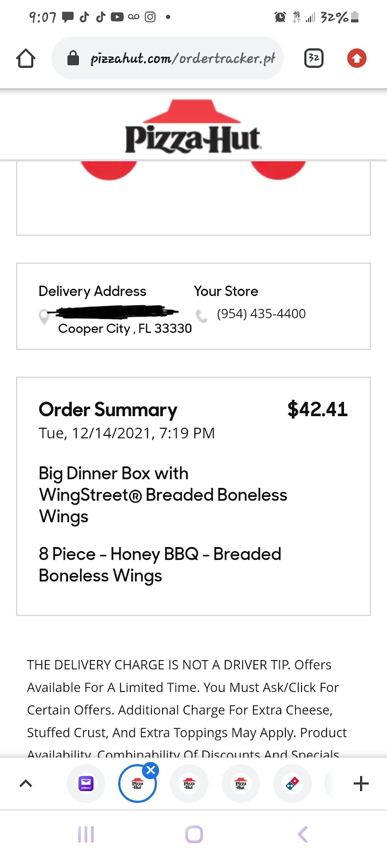Screen dimensions: 387x861
Task: Tap the $42.41 order total
Action: (x=317, y=409)
